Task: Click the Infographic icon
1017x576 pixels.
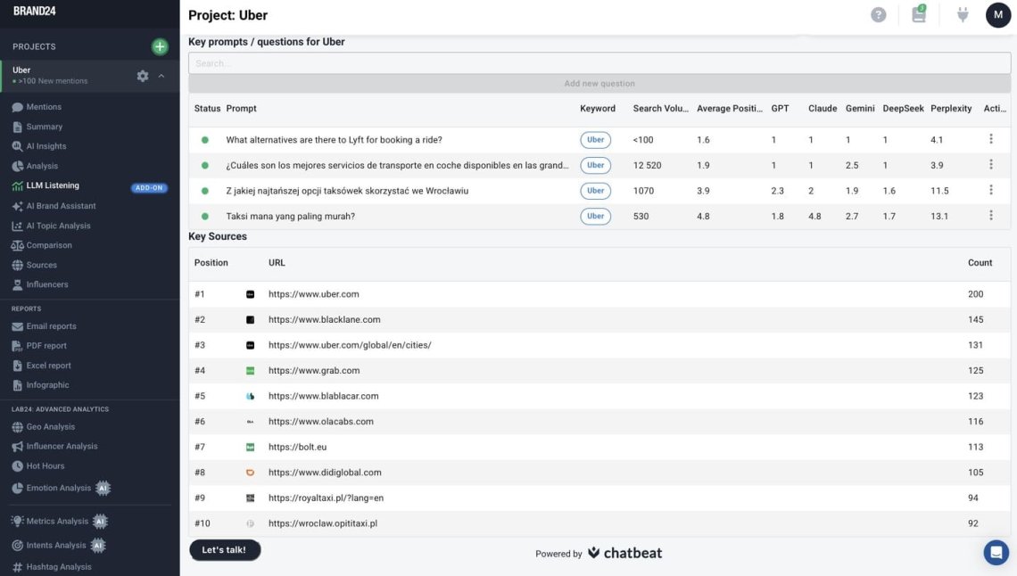Action: point(18,385)
